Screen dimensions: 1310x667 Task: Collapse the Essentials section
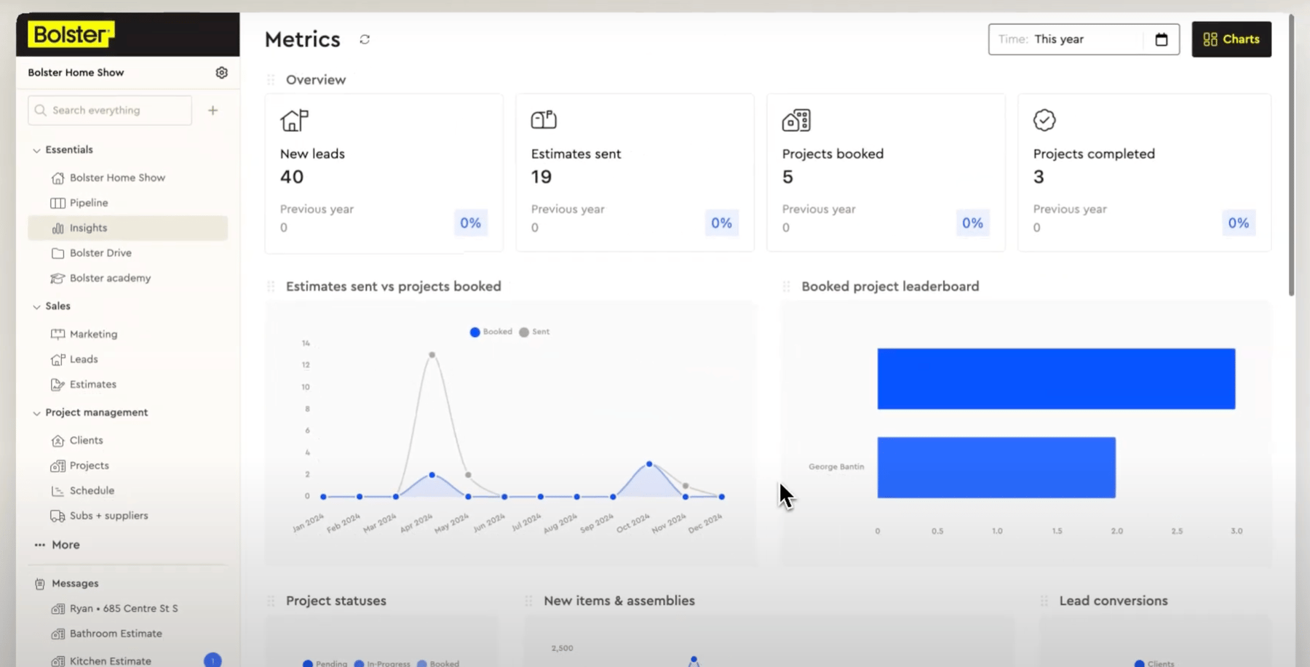point(36,150)
